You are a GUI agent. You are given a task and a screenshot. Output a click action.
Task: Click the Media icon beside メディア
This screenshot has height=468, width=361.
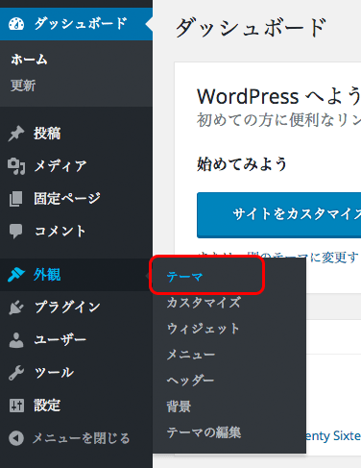pos(16,166)
